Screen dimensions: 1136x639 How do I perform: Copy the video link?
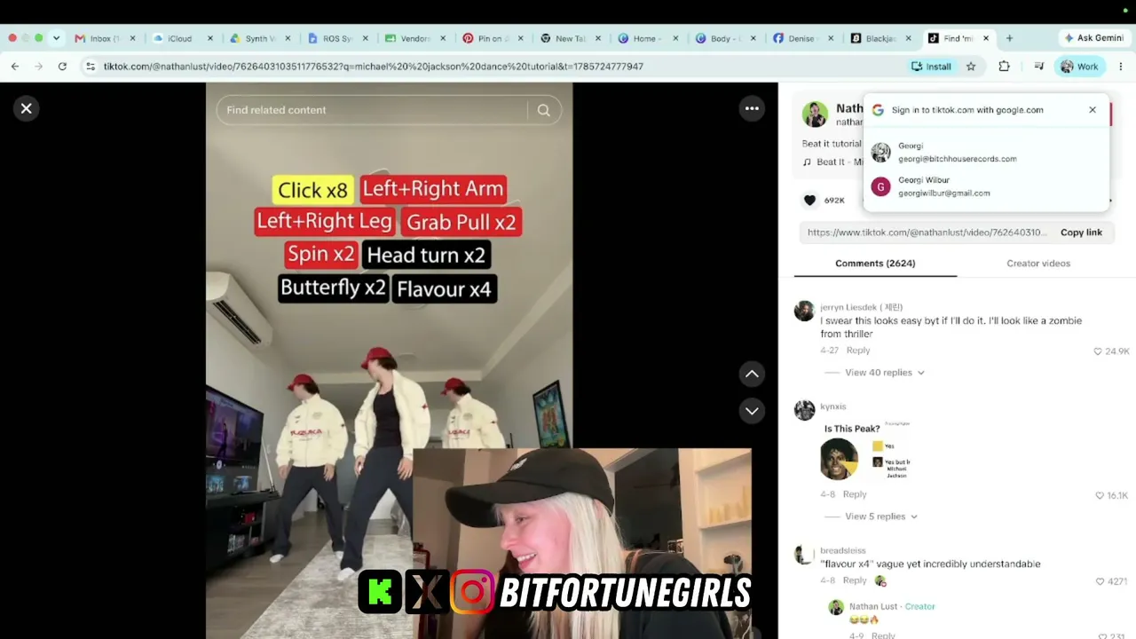pyautogui.click(x=1081, y=233)
